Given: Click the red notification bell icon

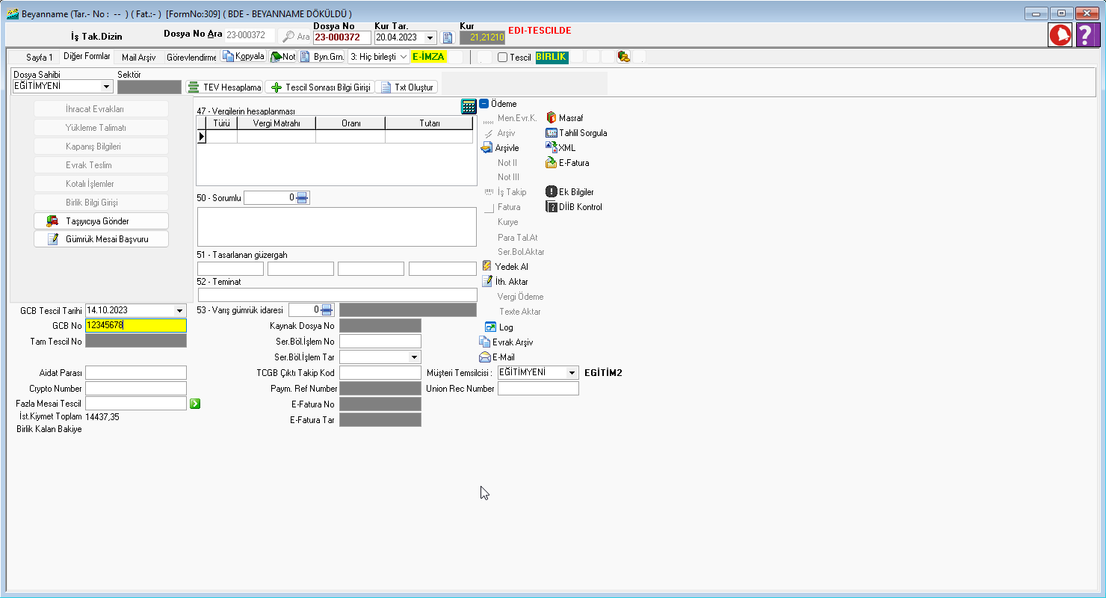Looking at the screenshot, I should pos(1060,35).
